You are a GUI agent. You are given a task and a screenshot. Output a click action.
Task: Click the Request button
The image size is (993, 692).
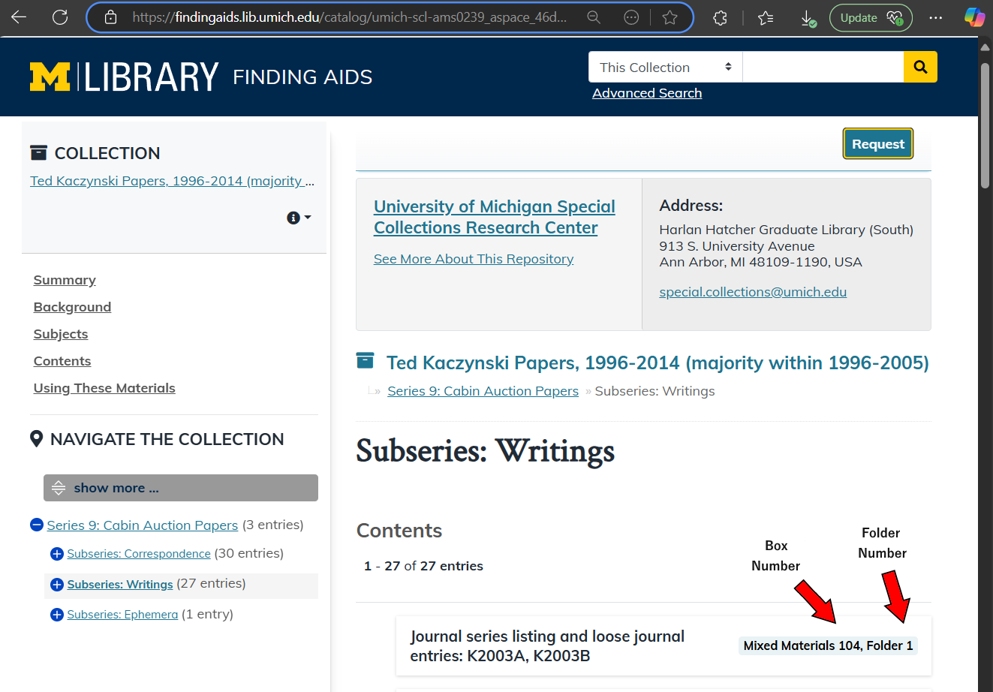[878, 144]
